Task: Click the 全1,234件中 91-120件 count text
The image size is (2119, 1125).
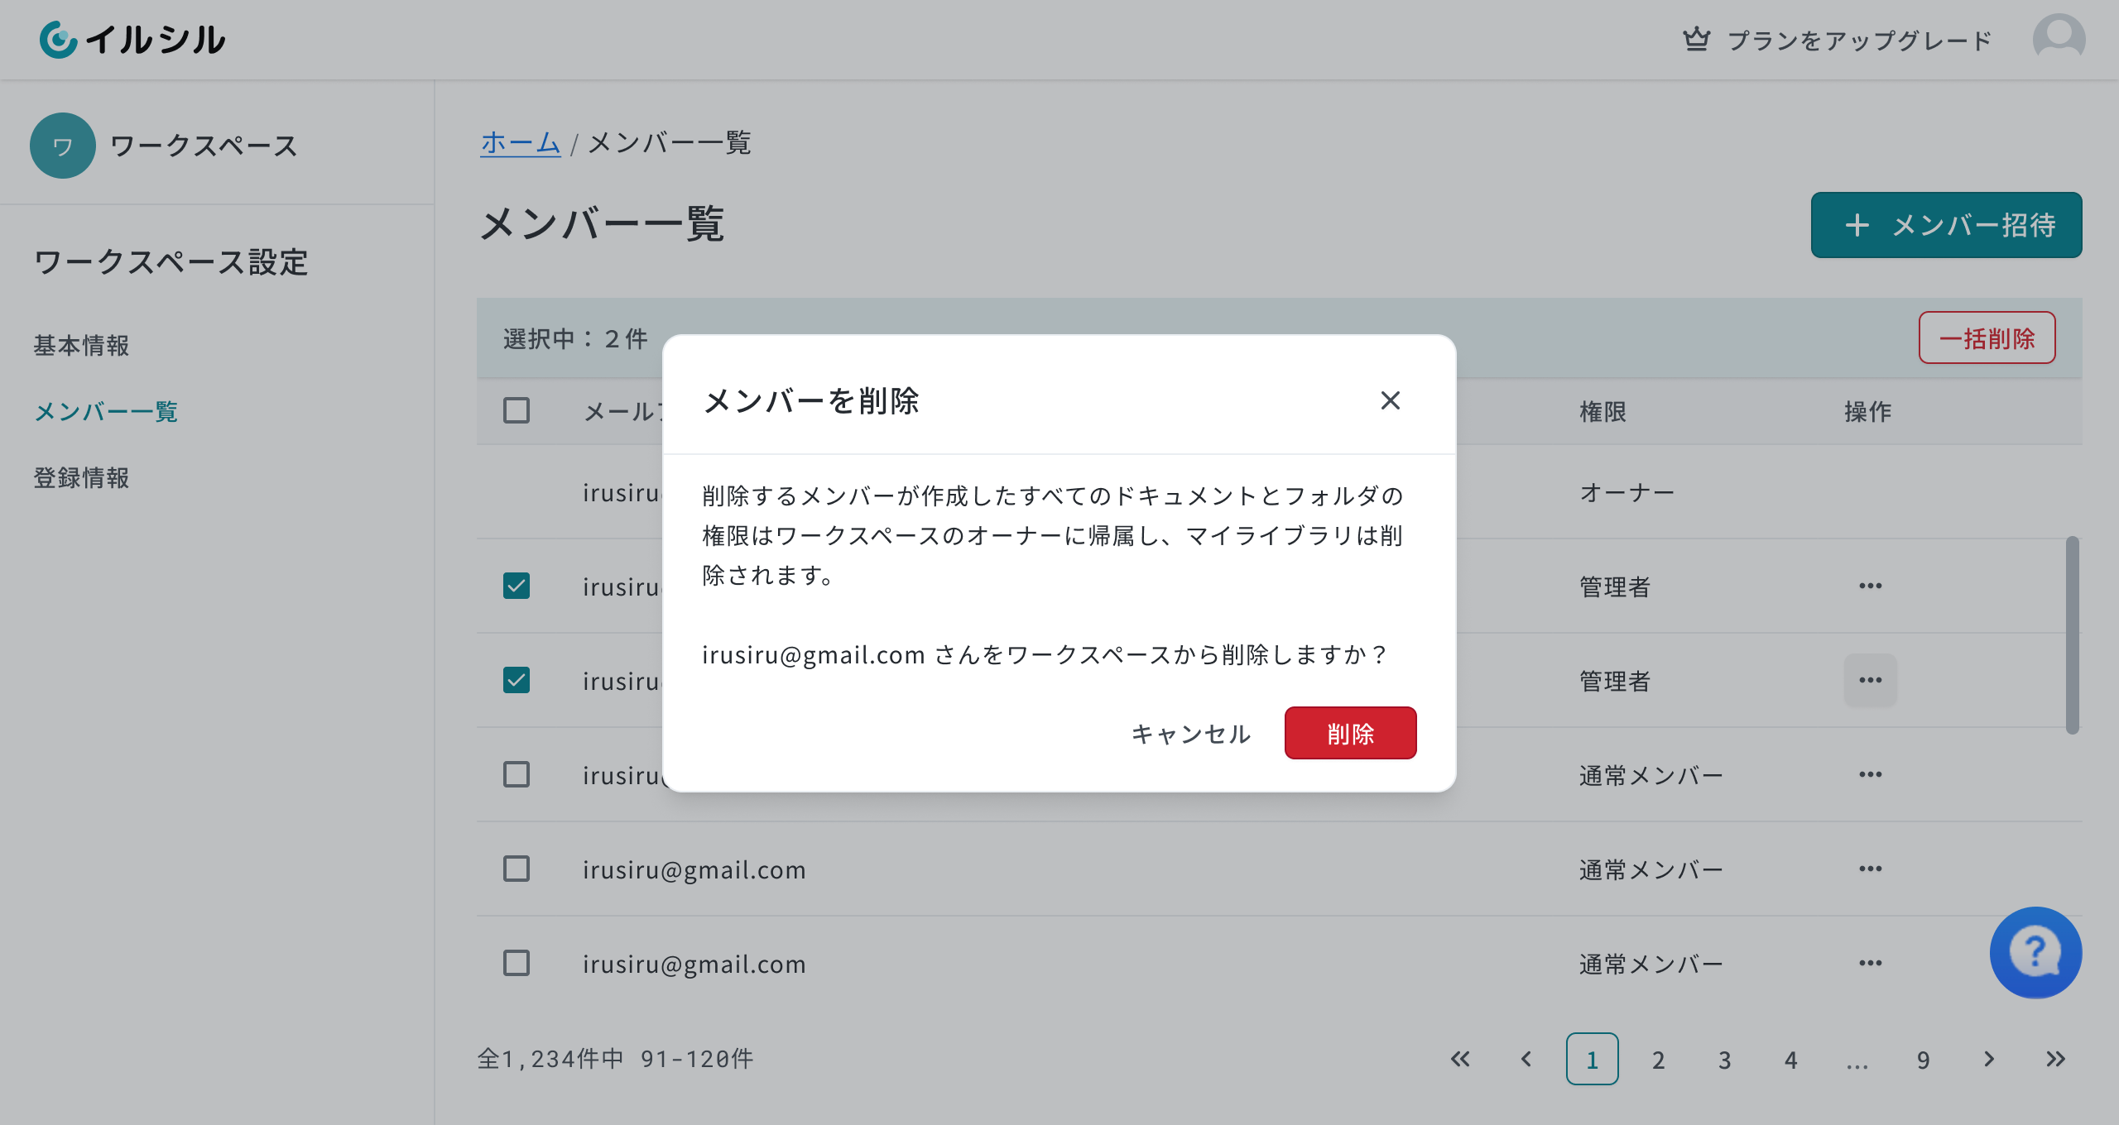Action: (x=615, y=1059)
